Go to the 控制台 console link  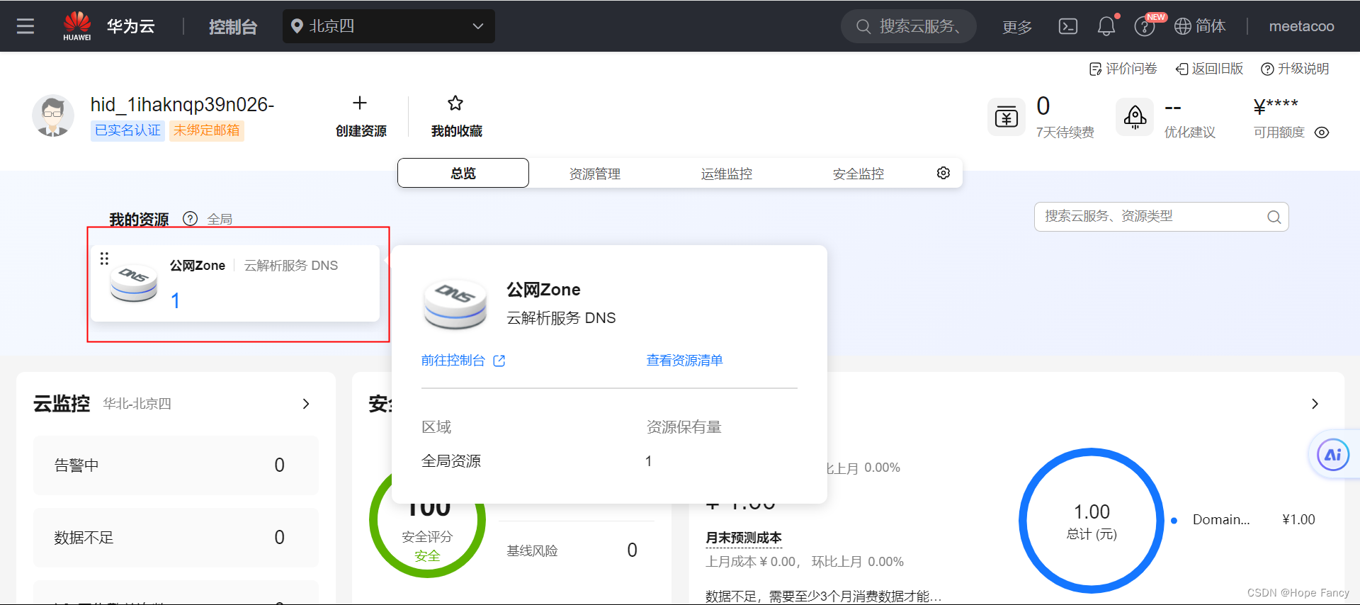pos(233,26)
